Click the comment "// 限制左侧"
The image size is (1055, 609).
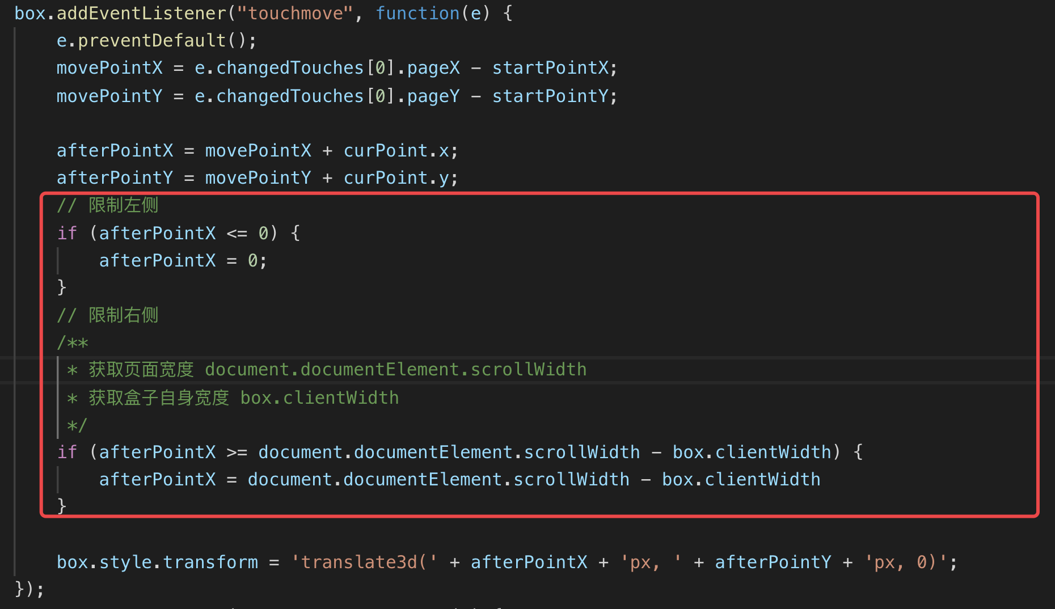(x=108, y=205)
